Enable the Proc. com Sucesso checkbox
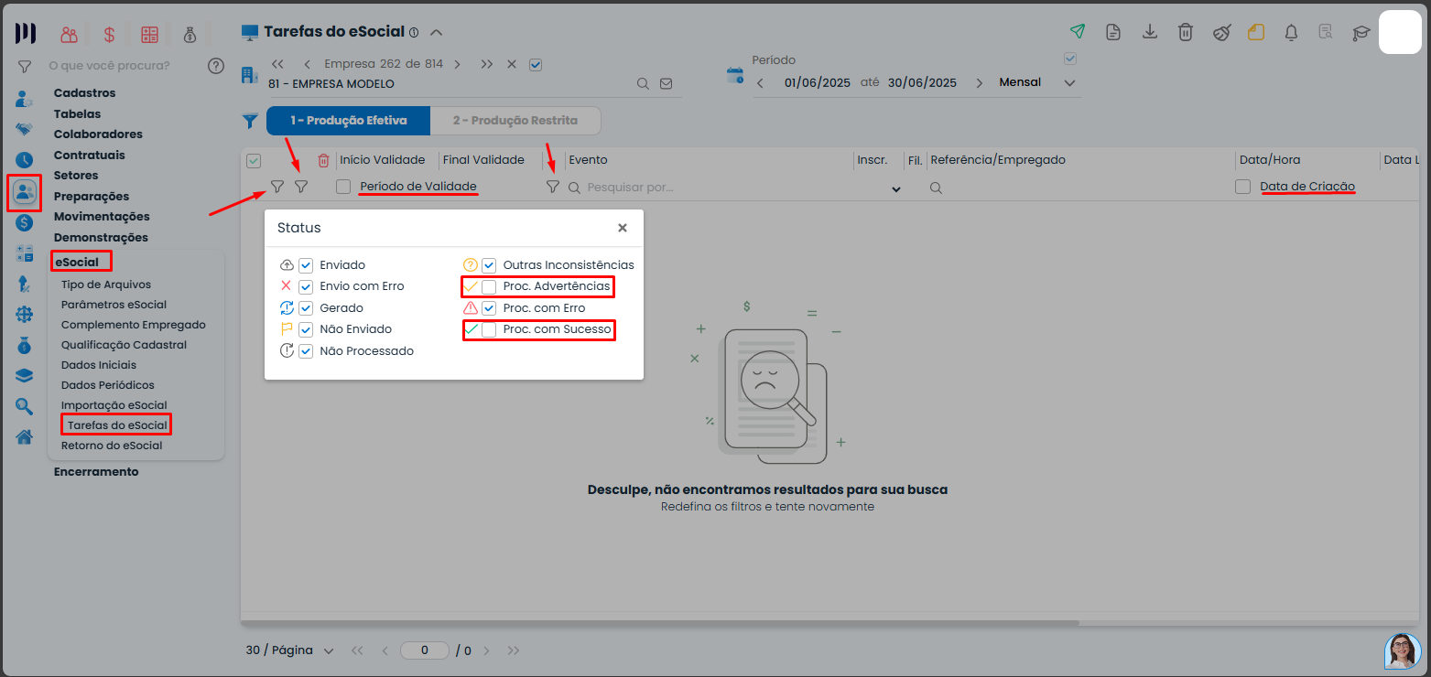 pos(489,329)
